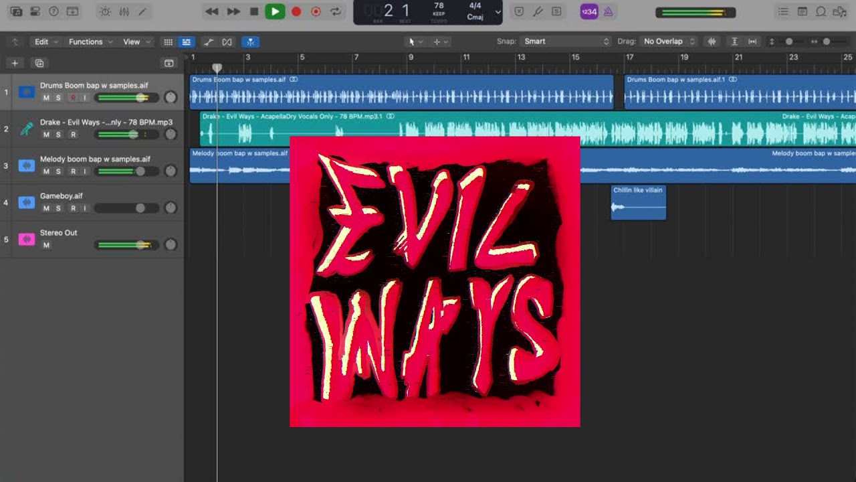The height and width of the screenshot is (482, 856).
Task: Toggle the Replace mode icon
Action: pos(519,11)
